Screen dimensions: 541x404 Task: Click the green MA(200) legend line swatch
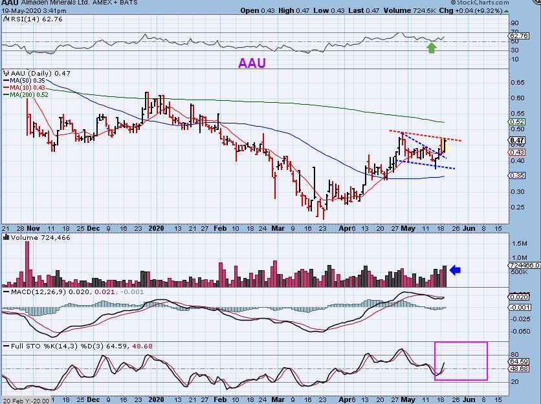(6, 95)
